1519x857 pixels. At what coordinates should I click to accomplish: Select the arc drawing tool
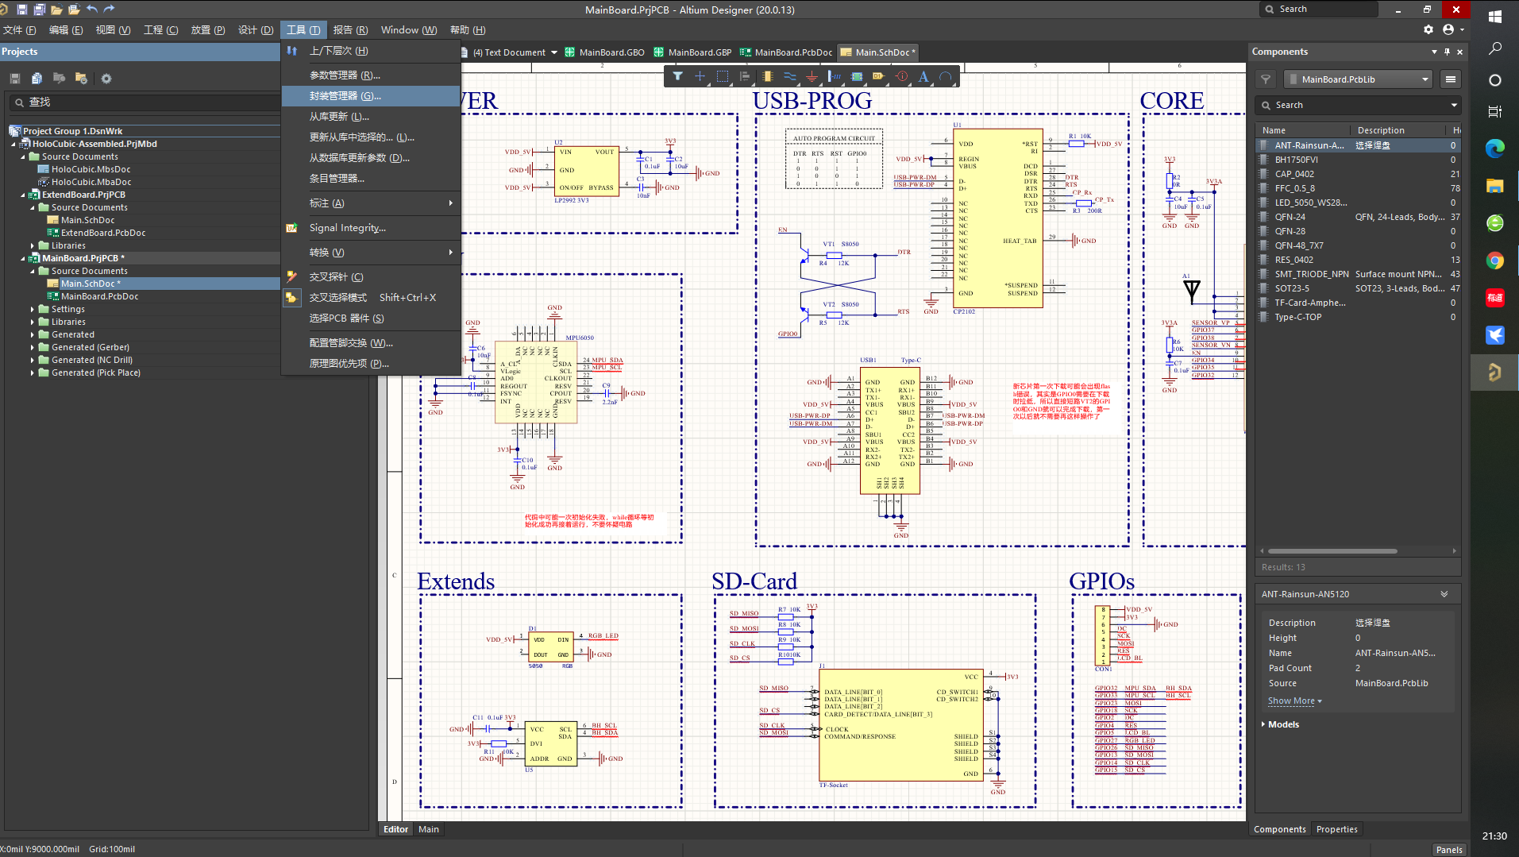click(946, 76)
